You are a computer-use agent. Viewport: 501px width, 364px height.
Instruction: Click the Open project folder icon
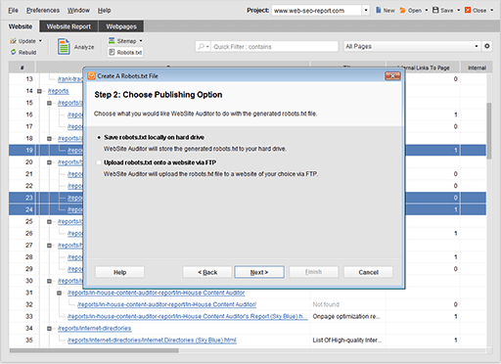(403, 10)
